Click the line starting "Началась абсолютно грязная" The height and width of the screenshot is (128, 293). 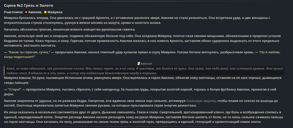click(70, 29)
